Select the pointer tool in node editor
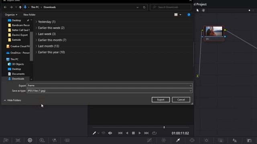257x144 pixels. click(198, 10)
